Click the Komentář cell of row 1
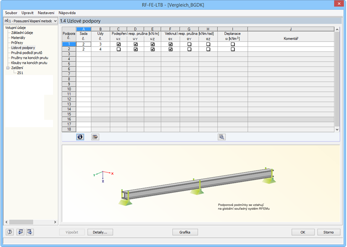 pos(291,44)
